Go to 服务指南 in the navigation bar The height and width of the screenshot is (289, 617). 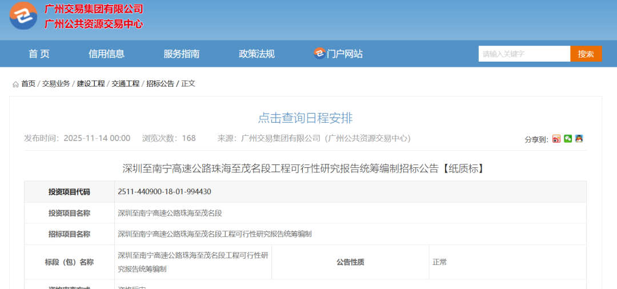181,54
